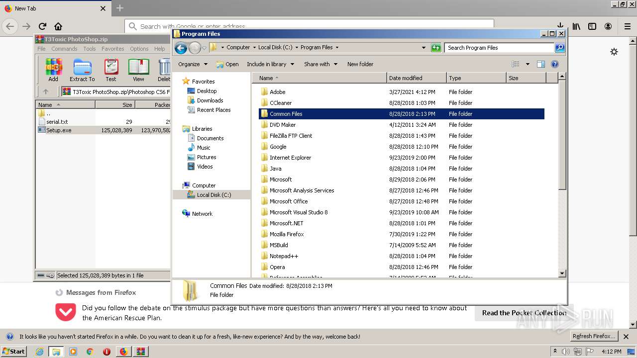Expand Computer breadcrumb arrow
Image resolution: width=637 pixels, height=358 pixels.
pyautogui.click(x=254, y=48)
